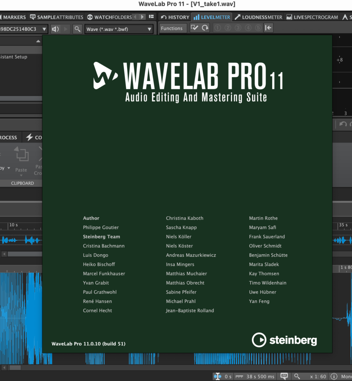Open the Process ribbon tab

click(x=9, y=137)
